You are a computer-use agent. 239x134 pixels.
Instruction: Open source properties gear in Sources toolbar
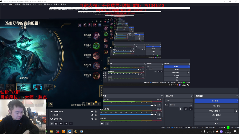[x=61, y=124]
